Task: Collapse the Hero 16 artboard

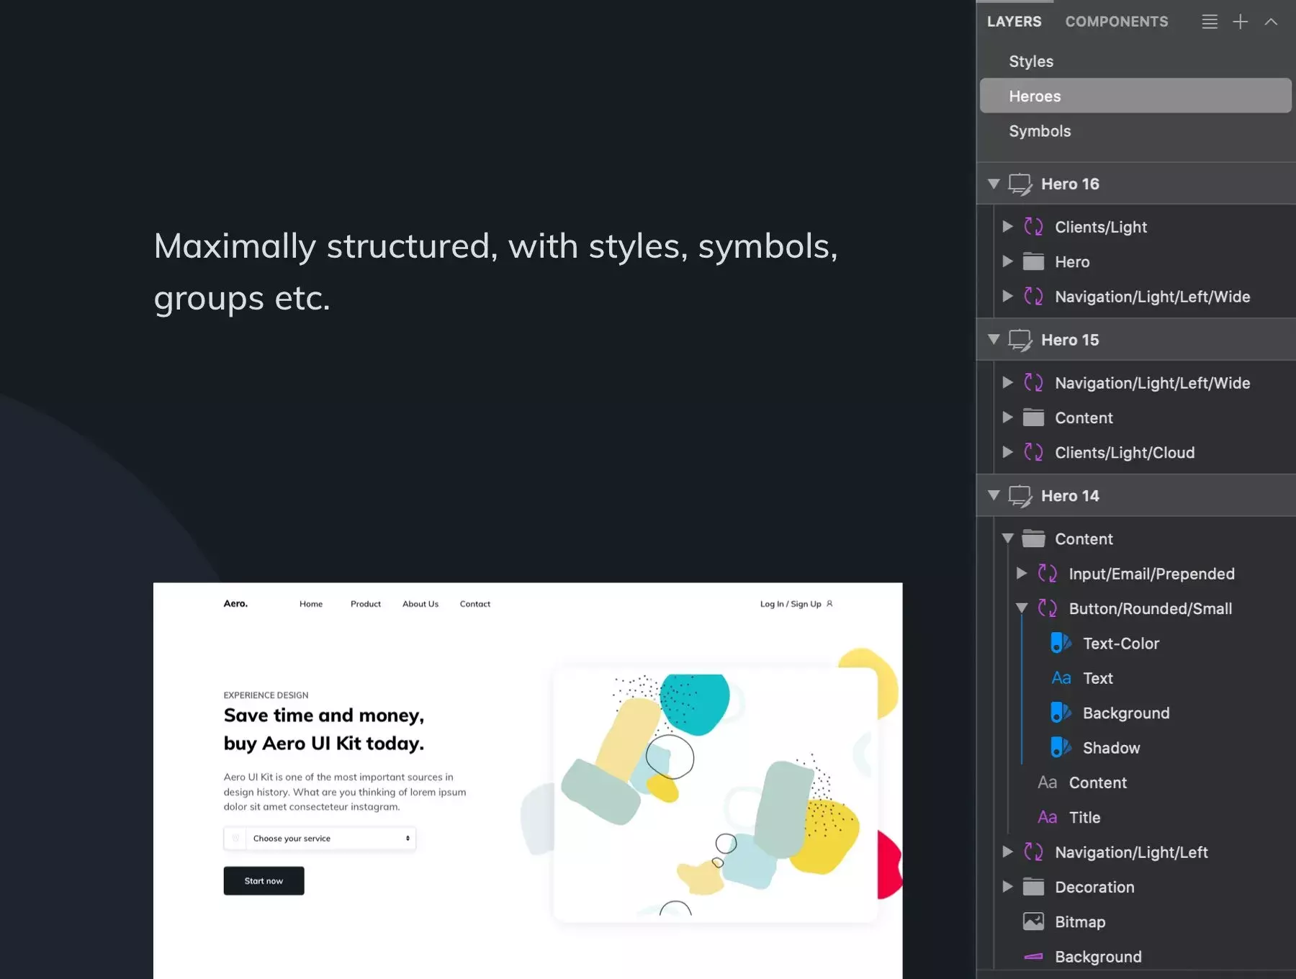Action: click(x=994, y=184)
